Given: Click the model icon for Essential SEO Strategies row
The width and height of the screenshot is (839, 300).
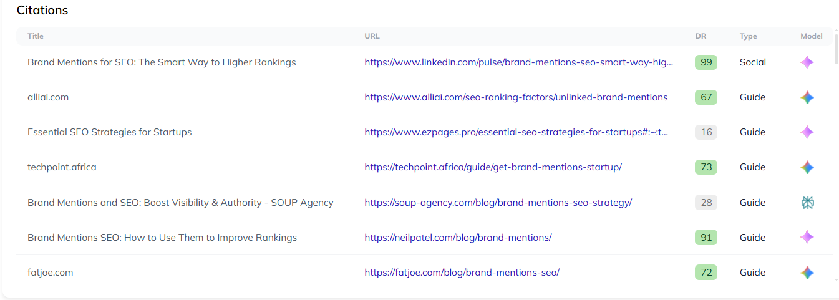Looking at the screenshot, I should point(807,132).
